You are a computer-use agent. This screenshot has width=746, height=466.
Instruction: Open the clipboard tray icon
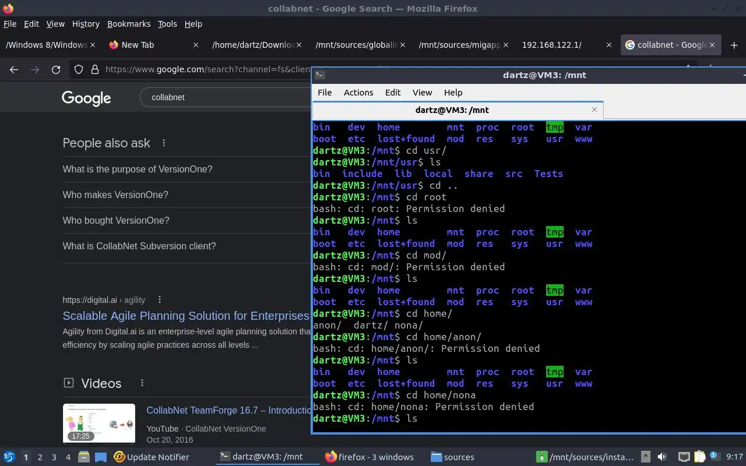point(699,457)
